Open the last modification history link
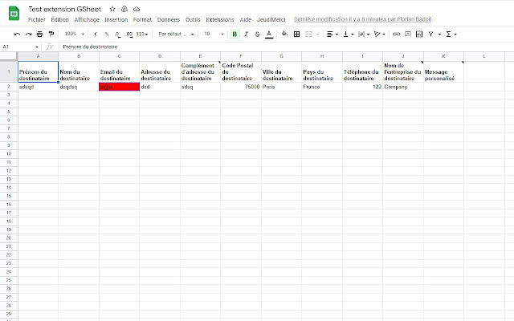Image resolution: width=514 pixels, height=321 pixels. coord(362,19)
